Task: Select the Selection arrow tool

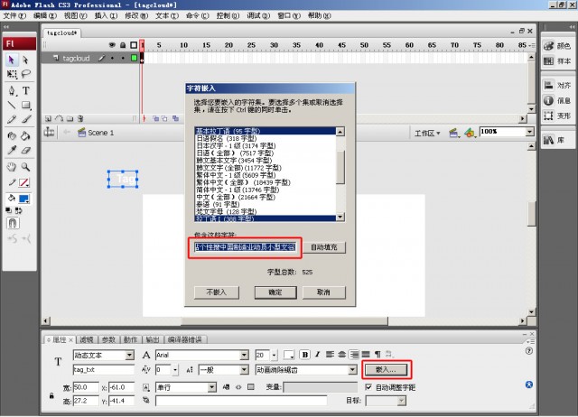Action: click(x=12, y=60)
